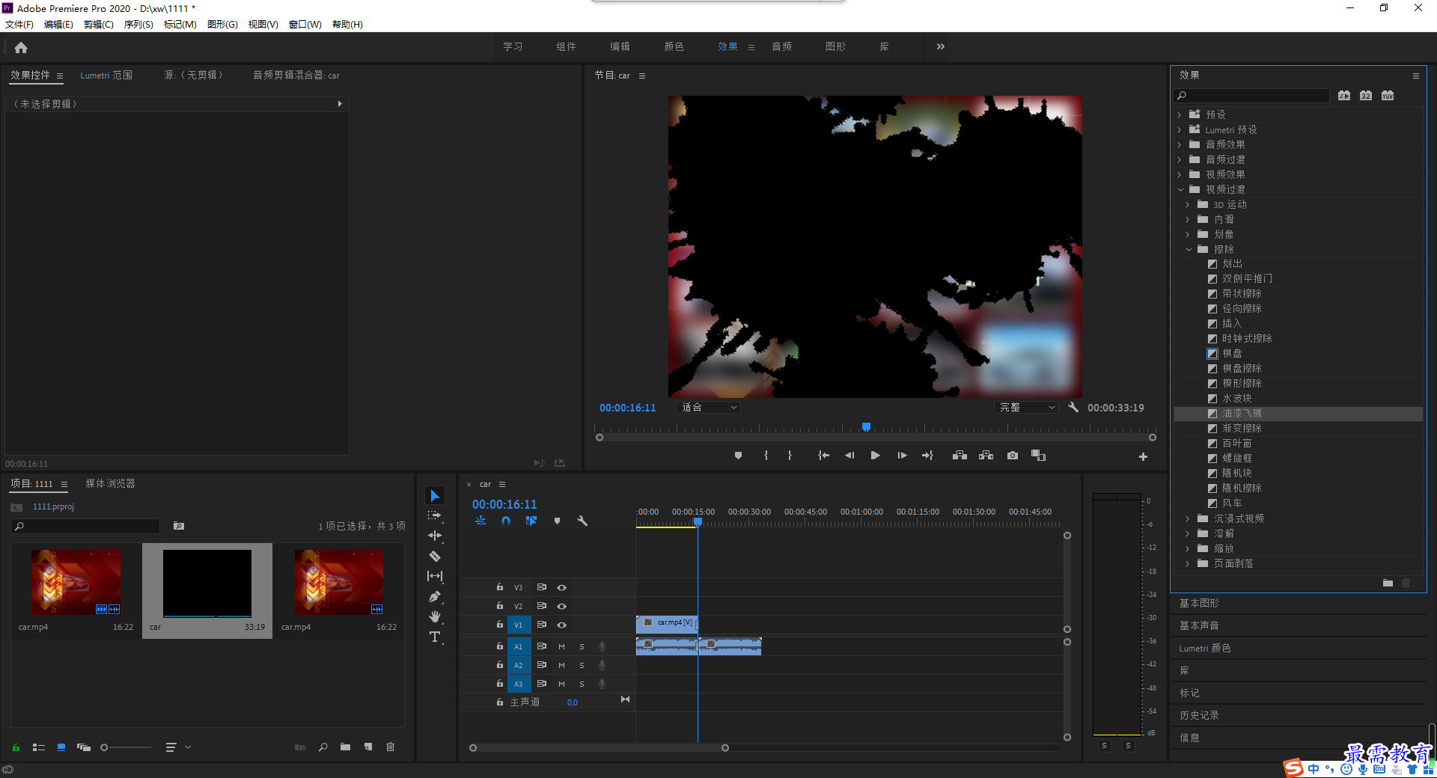Click Mark Out bracket button
Viewport: 1437px width, 778px height.
tap(790, 456)
